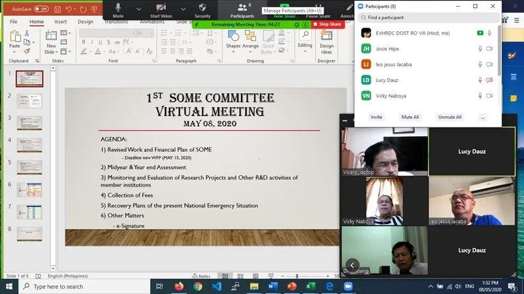Open Drawing dialog launcher
Screen dimensions: 524x294
click(292, 61)
